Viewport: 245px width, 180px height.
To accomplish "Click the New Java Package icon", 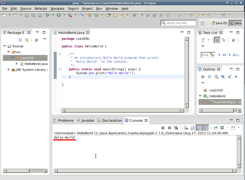I will (90, 15).
